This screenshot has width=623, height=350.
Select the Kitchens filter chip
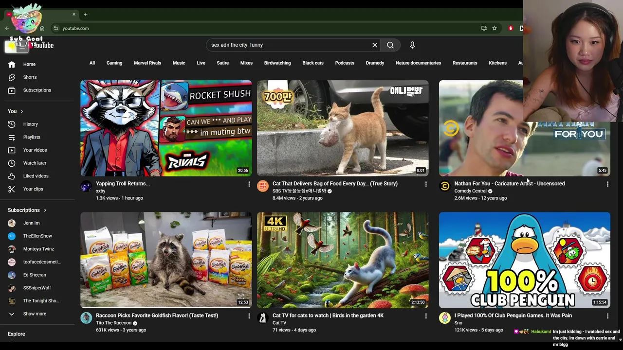click(497, 63)
